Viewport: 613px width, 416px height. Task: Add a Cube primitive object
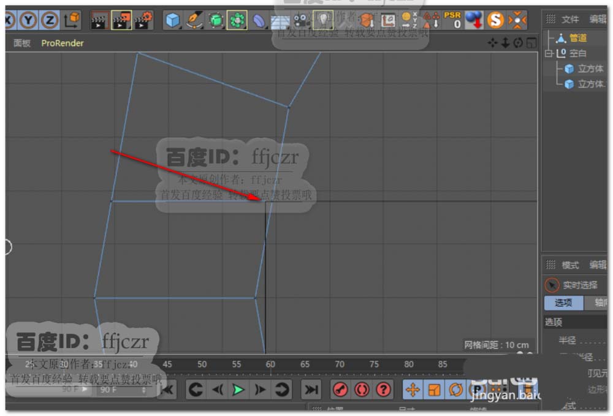coord(172,20)
